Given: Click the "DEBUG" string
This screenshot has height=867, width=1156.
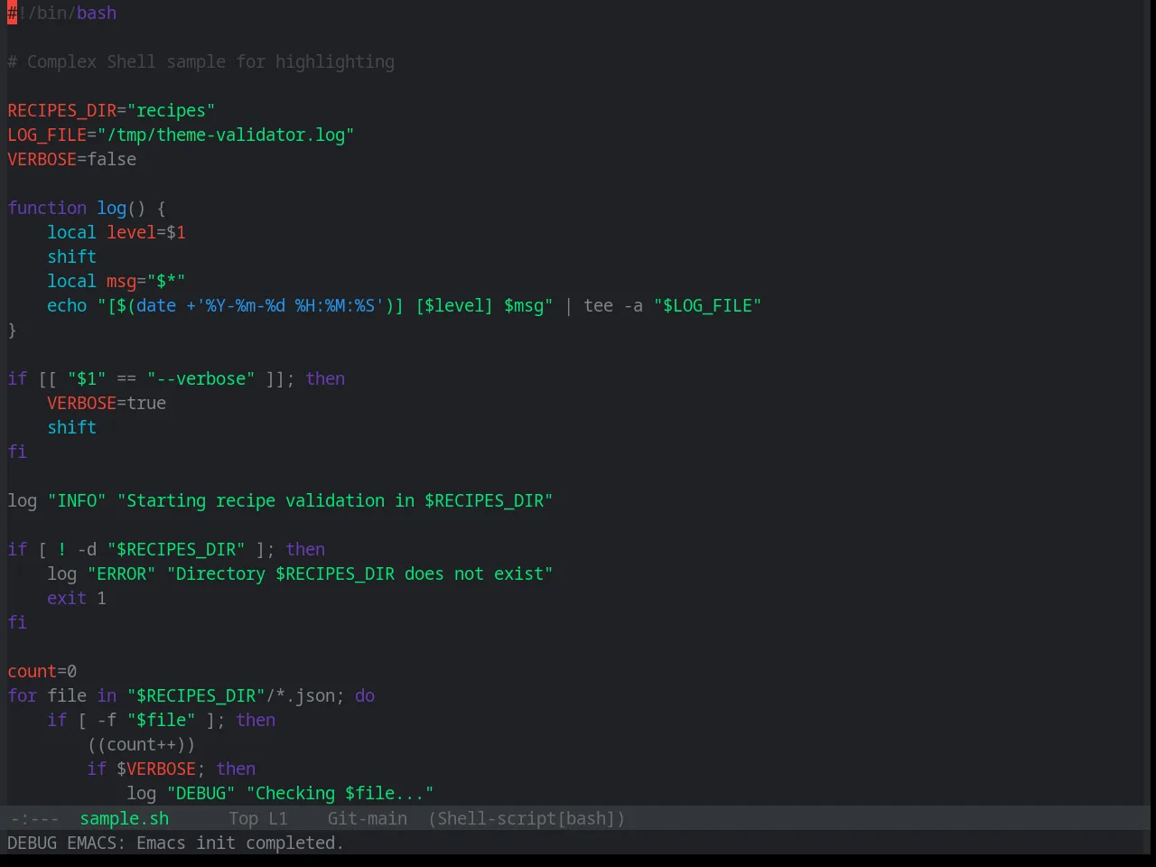Looking at the screenshot, I should [x=200, y=793].
